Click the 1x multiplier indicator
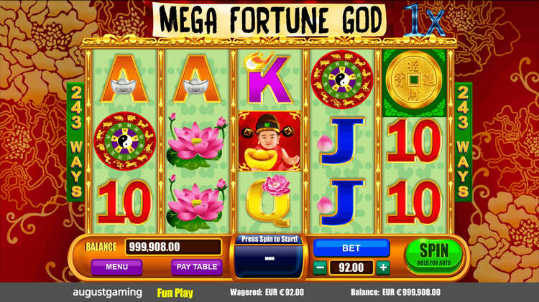Viewport: 539px width, 302px height. point(425,22)
